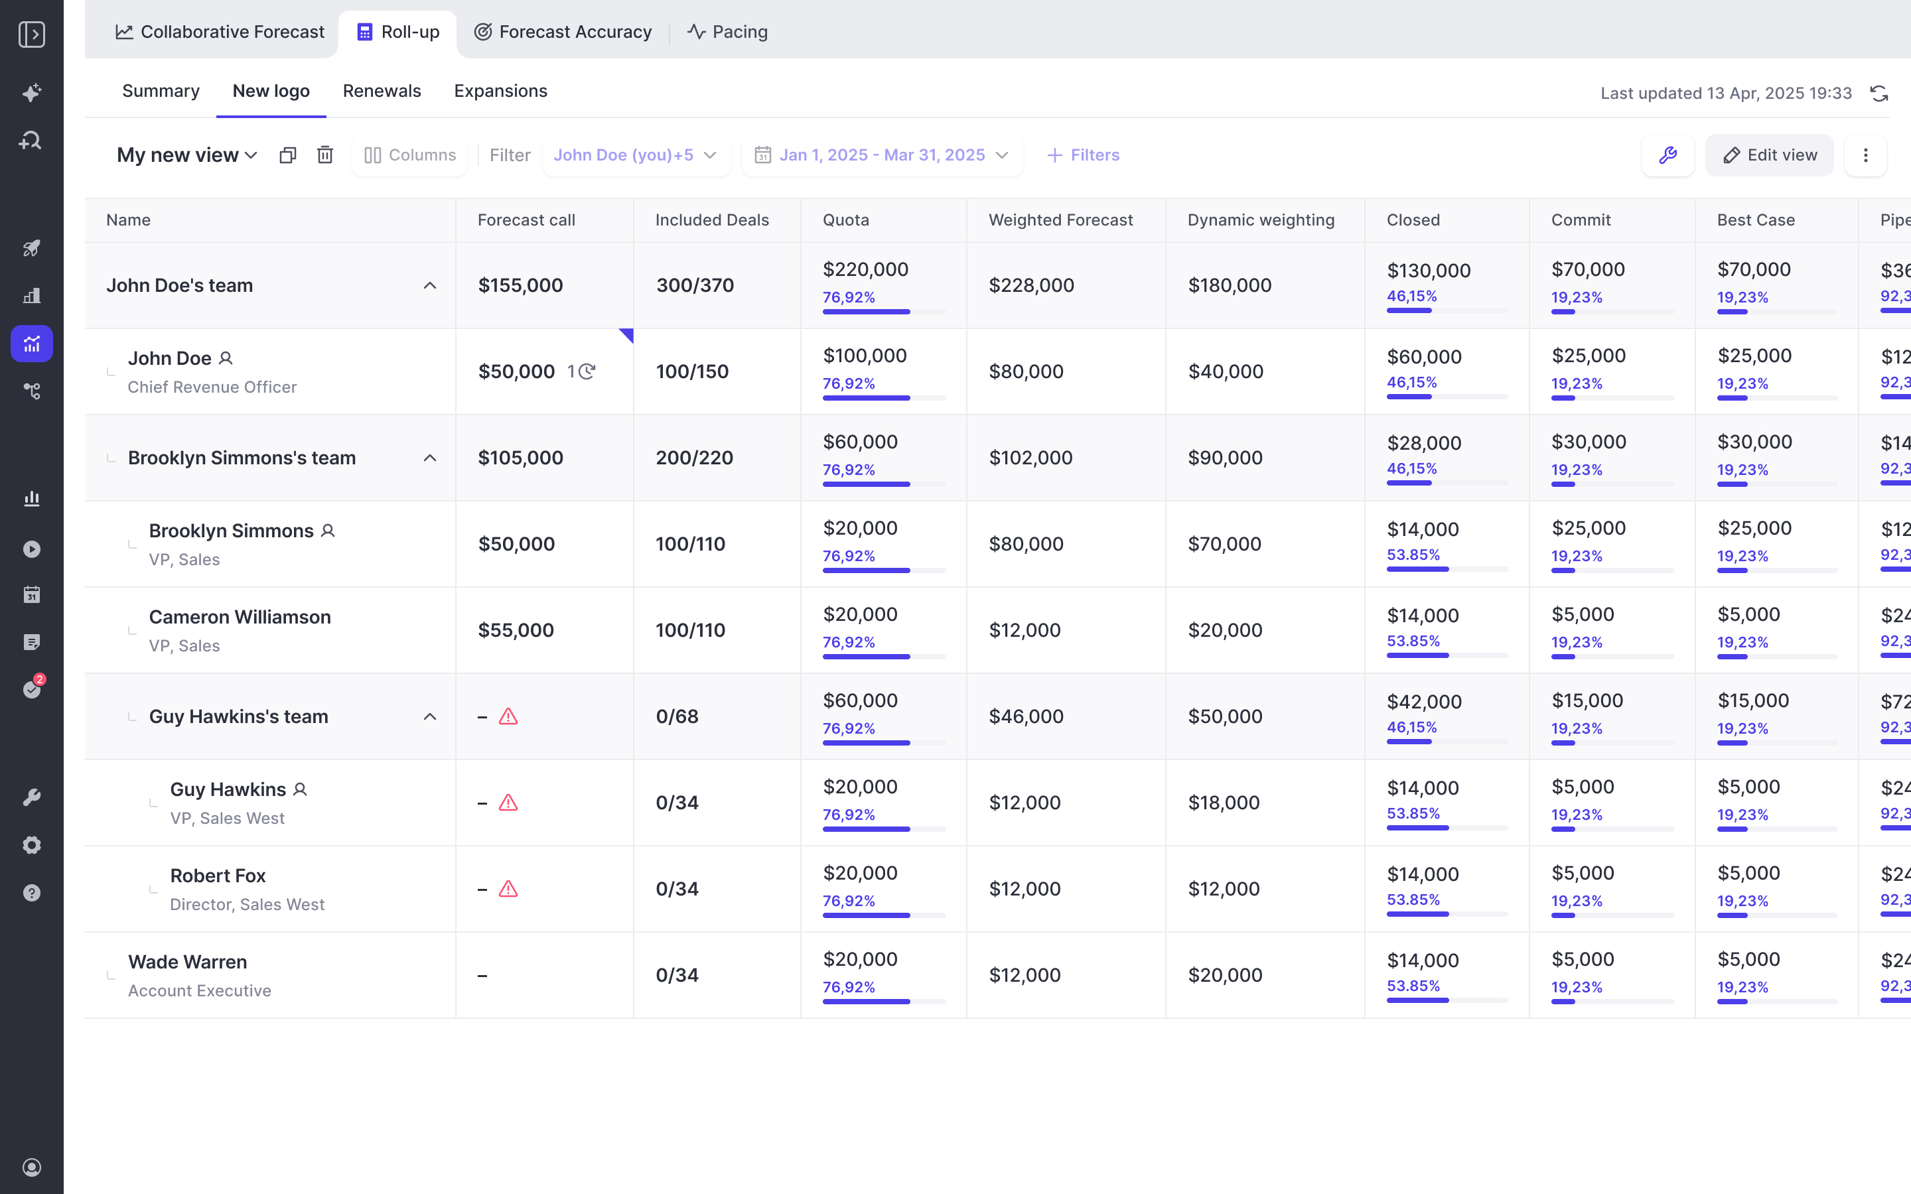The height and width of the screenshot is (1194, 1911).
Task: Open the wrench icon in sidebar
Action: (32, 797)
